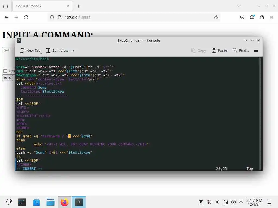The width and height of the screenshot is (278, 208).
Task: Open the Firefox extensions puzzle icon
Action: [262, 17]
